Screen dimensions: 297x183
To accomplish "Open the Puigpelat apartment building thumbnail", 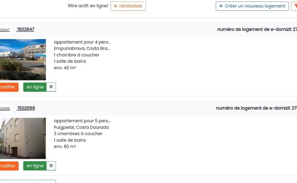I will (22, 138).
